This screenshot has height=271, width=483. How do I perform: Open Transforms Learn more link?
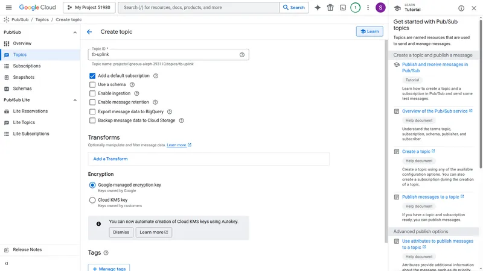pyautogui.click(x=179, y=145)
